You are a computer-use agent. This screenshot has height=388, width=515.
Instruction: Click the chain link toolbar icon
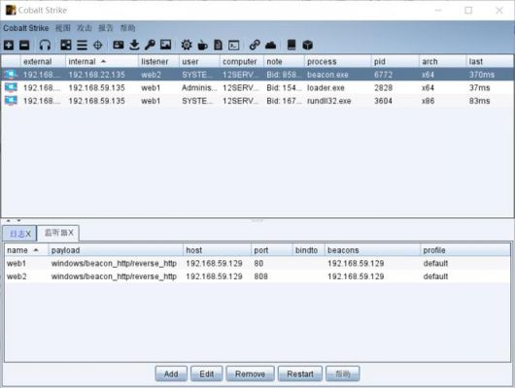255,45
